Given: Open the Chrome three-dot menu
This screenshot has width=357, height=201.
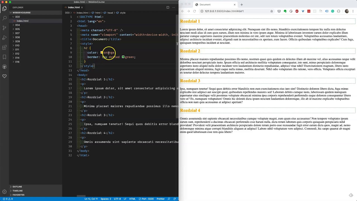Looking at the screenshot, I should 353,11.
